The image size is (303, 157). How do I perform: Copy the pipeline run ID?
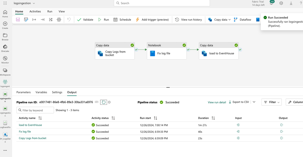pyautogui.click(x=97, y=102)
